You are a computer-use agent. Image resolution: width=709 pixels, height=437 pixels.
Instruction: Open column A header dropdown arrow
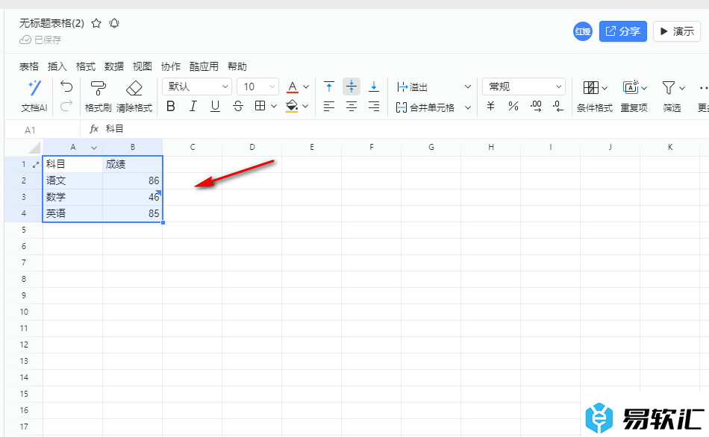tap(94, 148)
